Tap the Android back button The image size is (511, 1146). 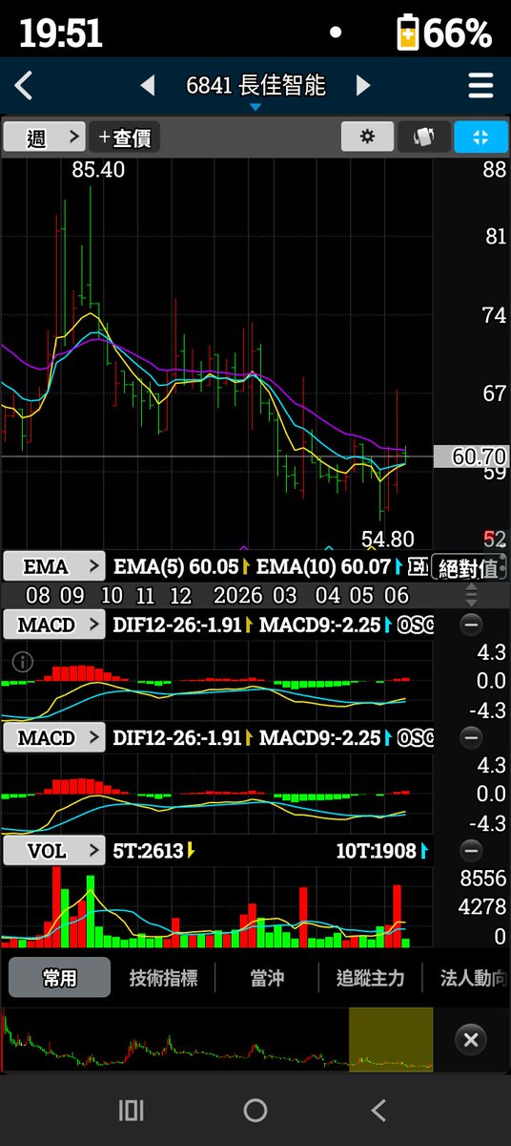[378, 1110]
